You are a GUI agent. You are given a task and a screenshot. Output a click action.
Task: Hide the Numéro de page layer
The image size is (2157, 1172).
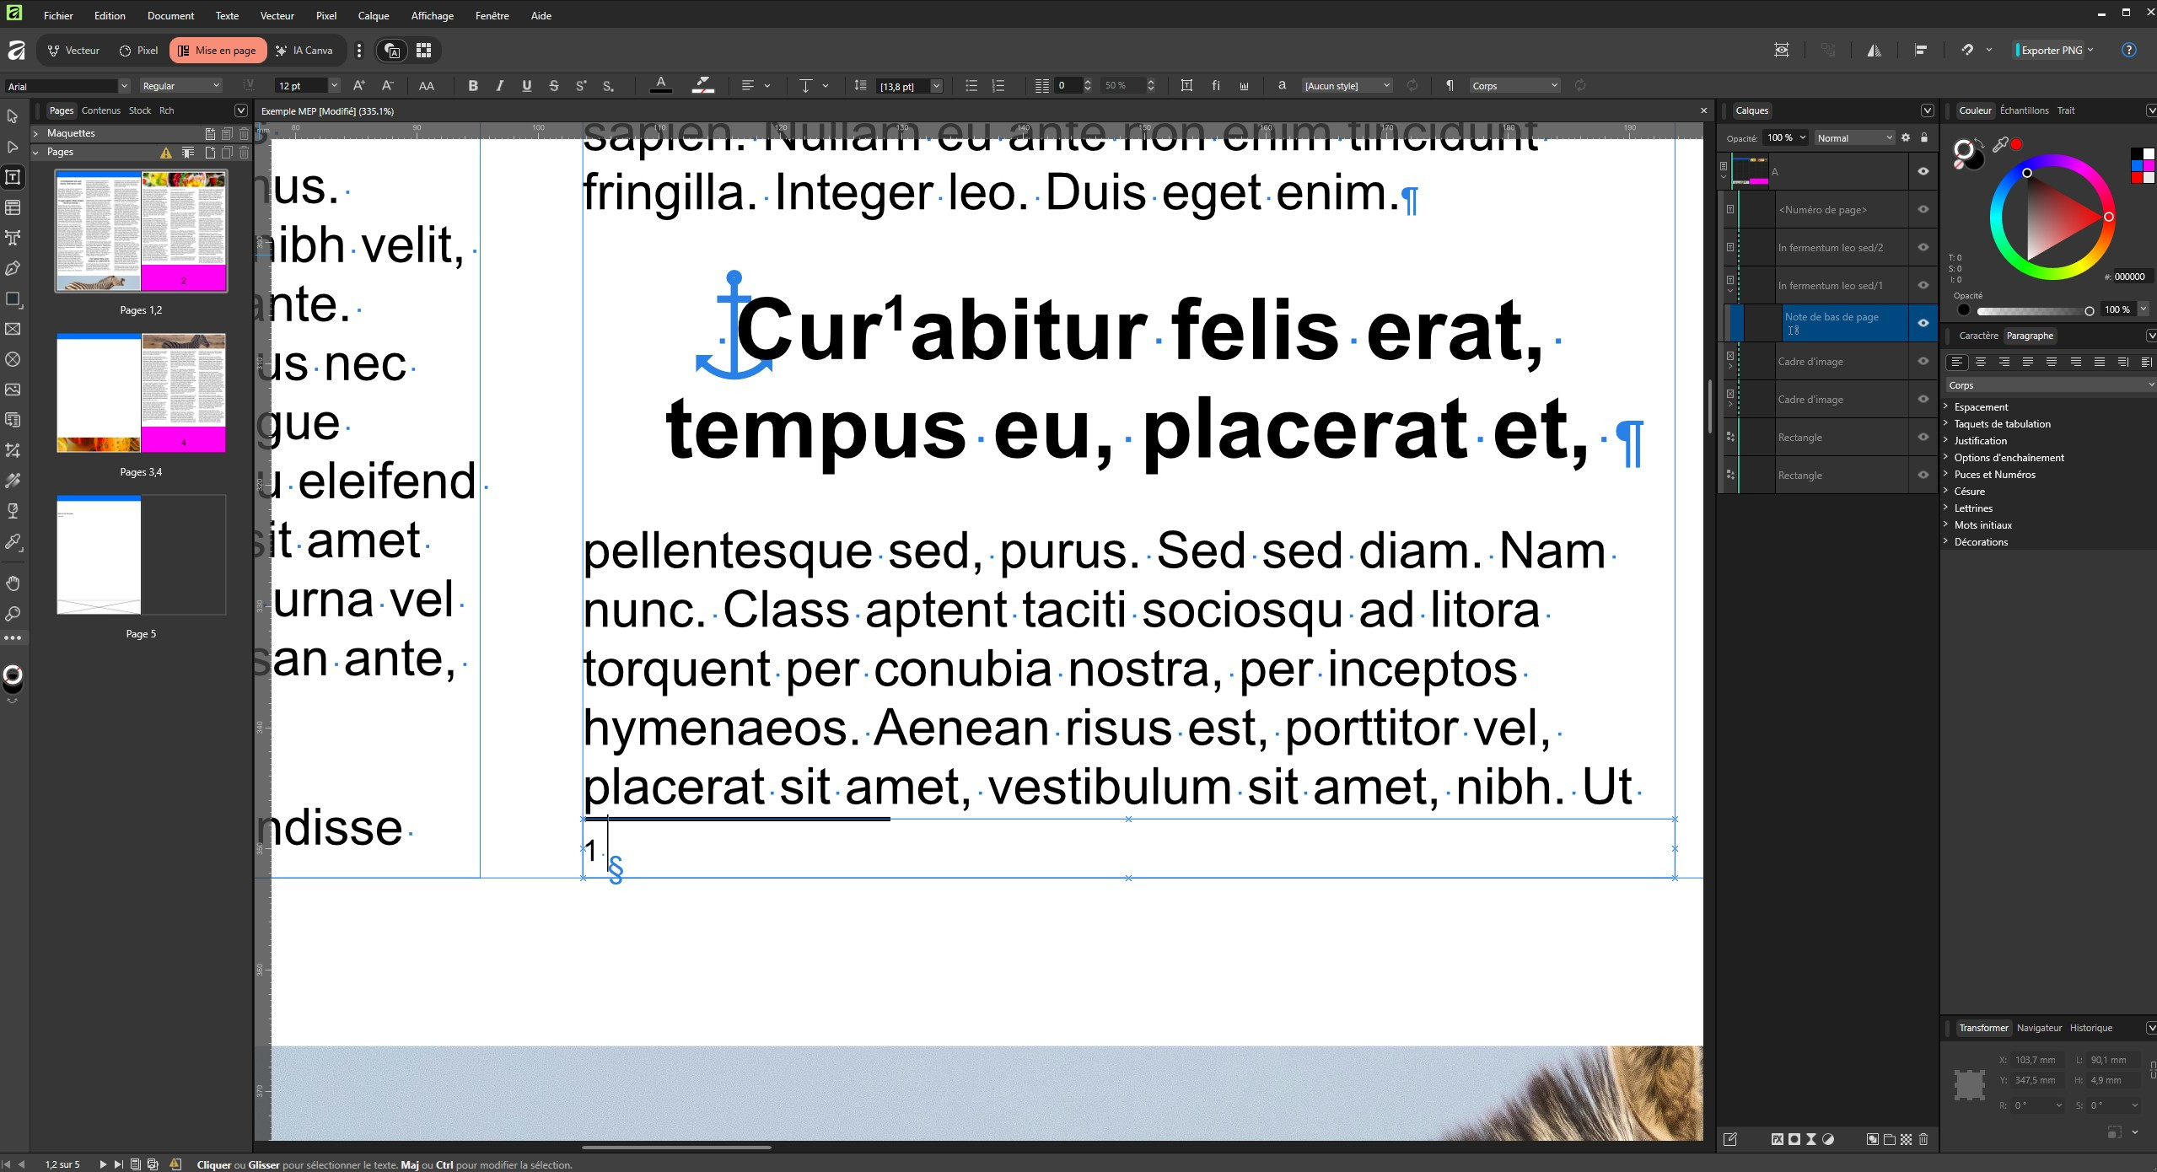1923,210
